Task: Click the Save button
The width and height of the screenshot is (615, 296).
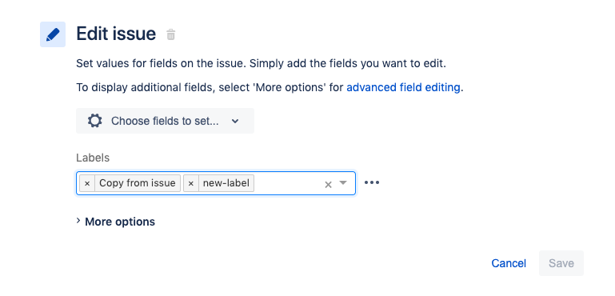Action: (561, 263)
